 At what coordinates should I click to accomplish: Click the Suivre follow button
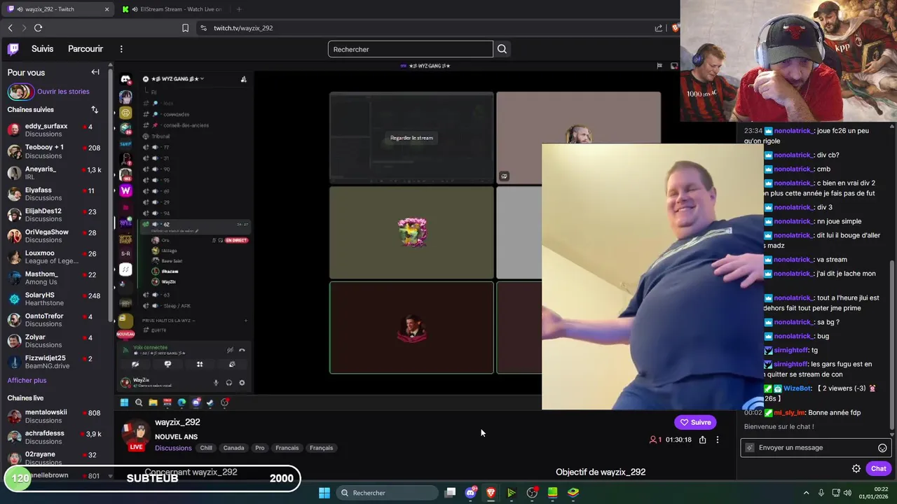click(x=694, y=422)
